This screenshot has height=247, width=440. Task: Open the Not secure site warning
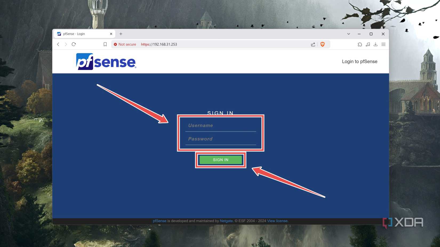coord(125,44)
